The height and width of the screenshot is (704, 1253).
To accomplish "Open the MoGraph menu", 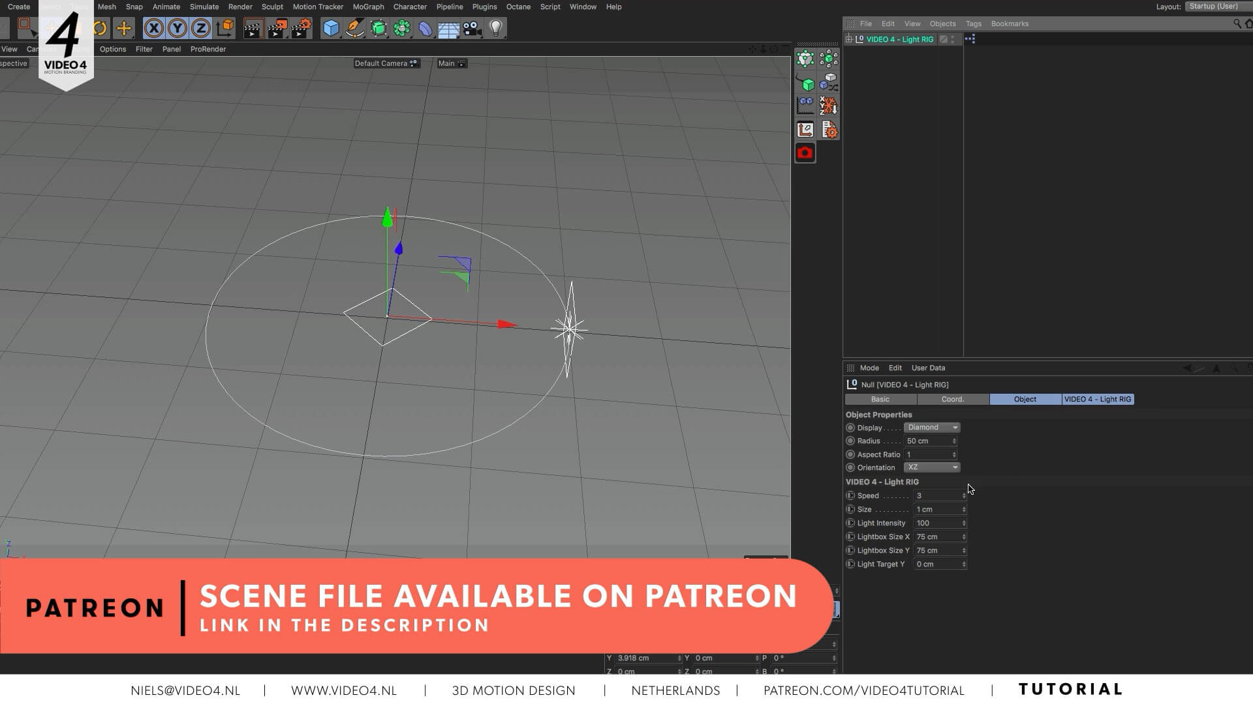I will (368, 7).
